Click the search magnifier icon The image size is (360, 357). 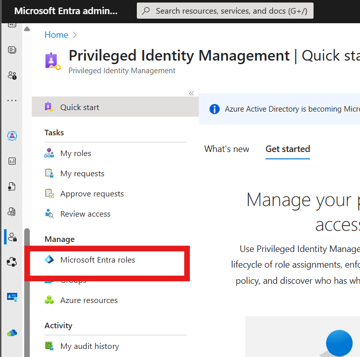[146, 11]
